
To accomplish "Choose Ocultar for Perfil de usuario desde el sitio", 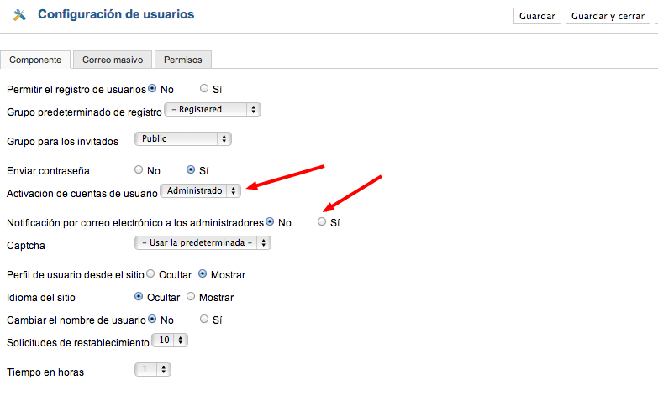I will [x=150, y=273].
